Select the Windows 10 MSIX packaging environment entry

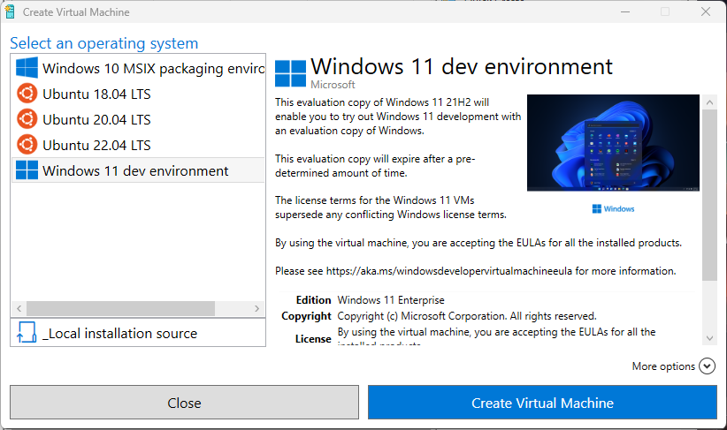click(153, 68)
